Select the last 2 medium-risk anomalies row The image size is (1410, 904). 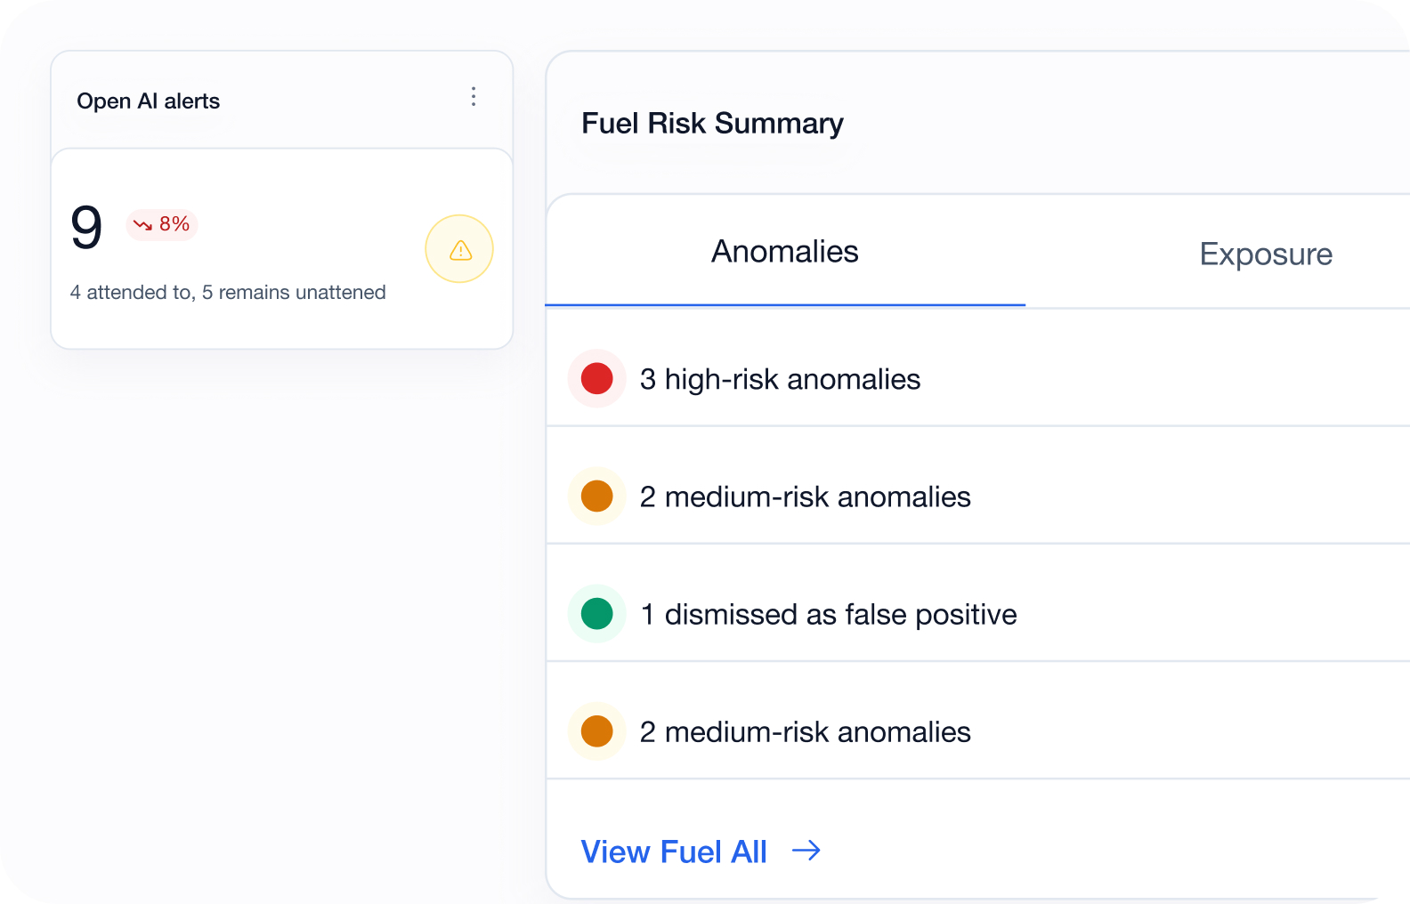(977, 731)
